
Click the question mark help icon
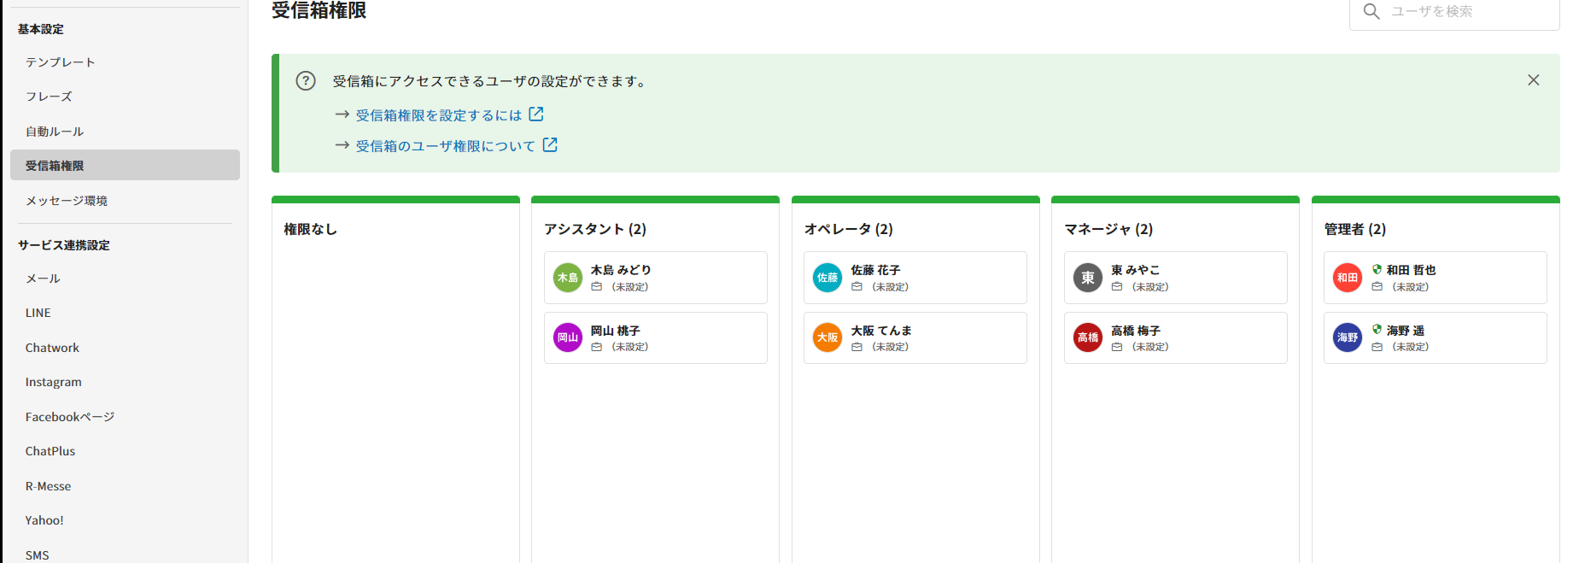[x=306, y=81]
